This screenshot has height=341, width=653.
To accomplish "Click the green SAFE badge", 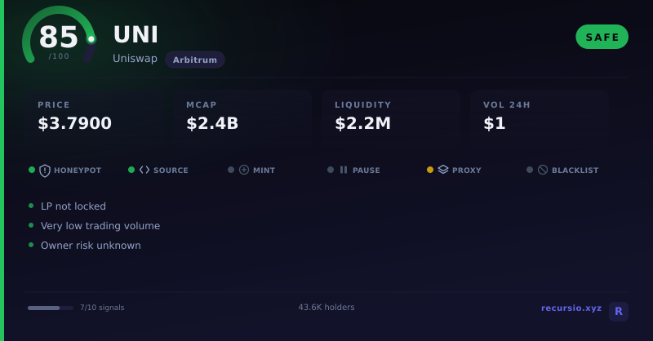I will click(x=602, y=37).
